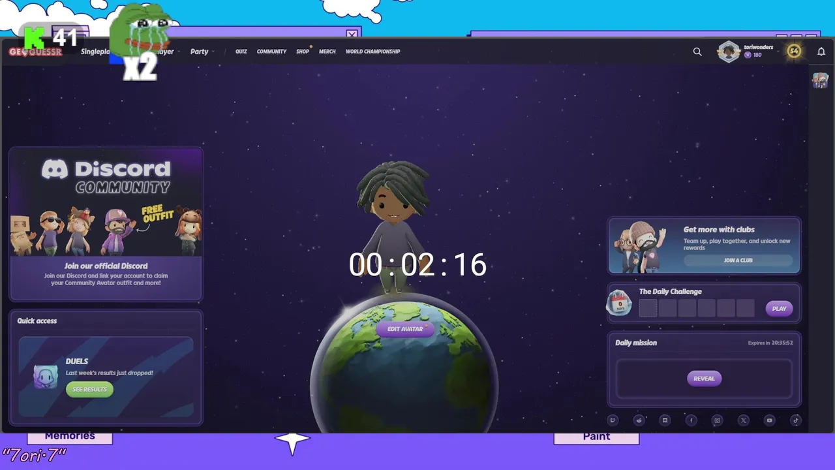835x470 pixels.
Task: Click the green K icon overlay
Action: tap(33, 37)
